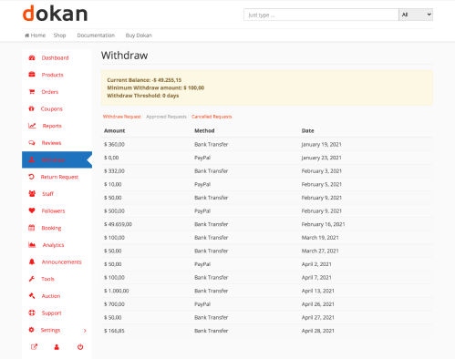
Task: Click the Coupons gift icon
Action: tap(31, 108)
